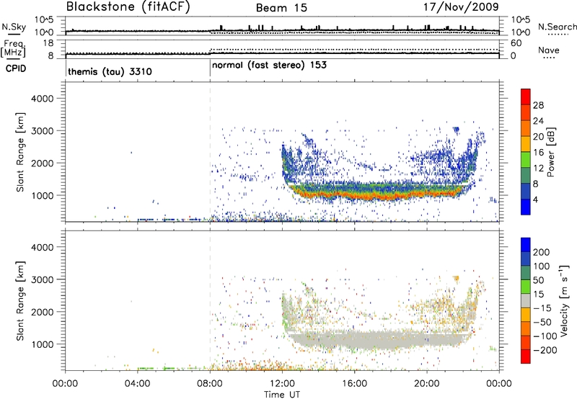The image size is (577, 399).
Task: Click the '200' velocity colorbar value
Action: point(542,252)
